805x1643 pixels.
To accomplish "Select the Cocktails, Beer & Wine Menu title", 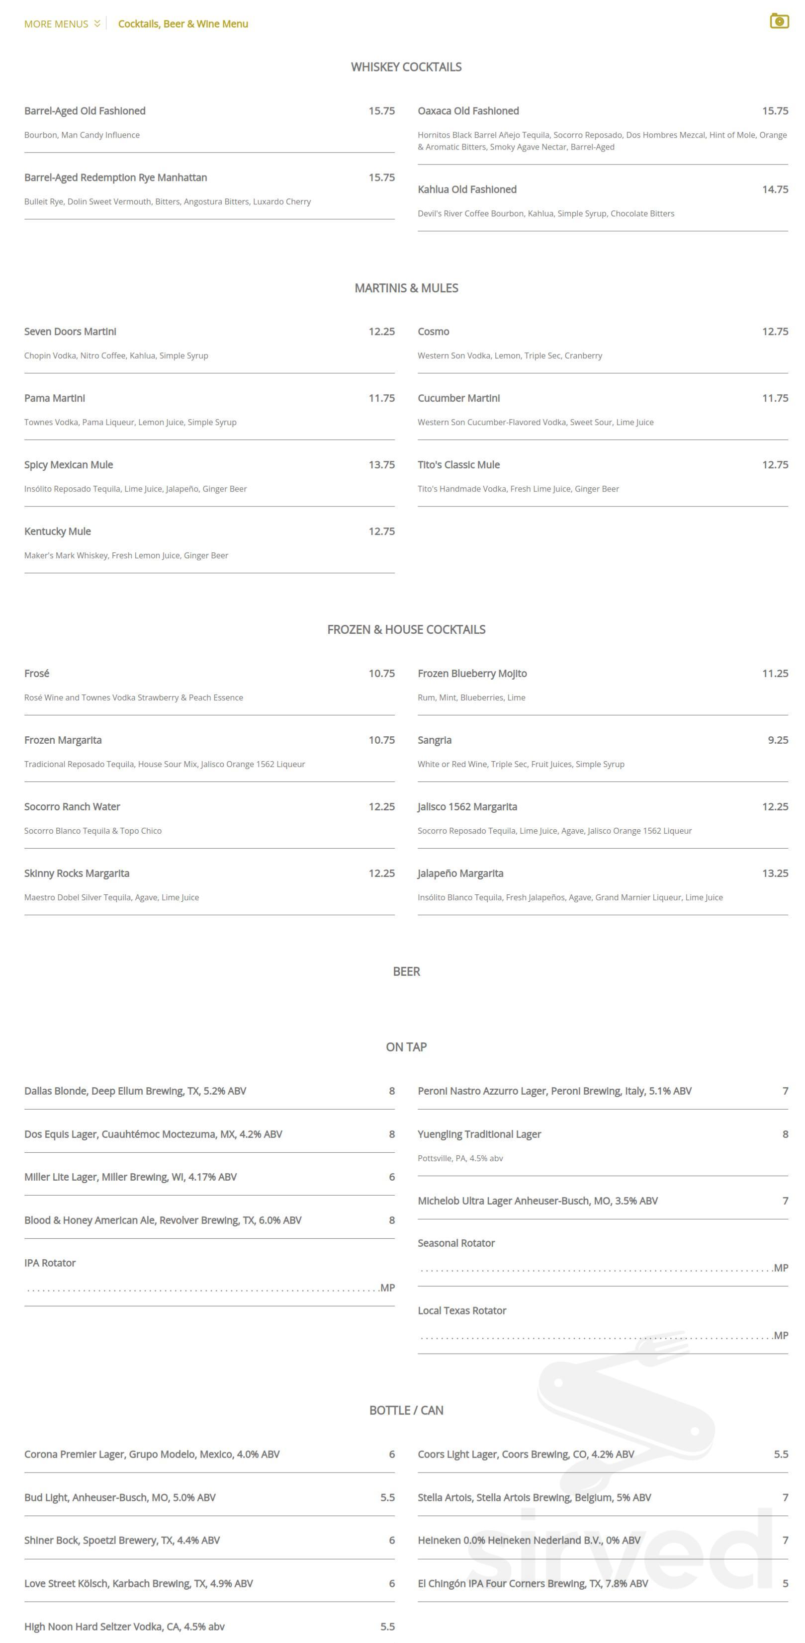I will (x=183, y=23).
